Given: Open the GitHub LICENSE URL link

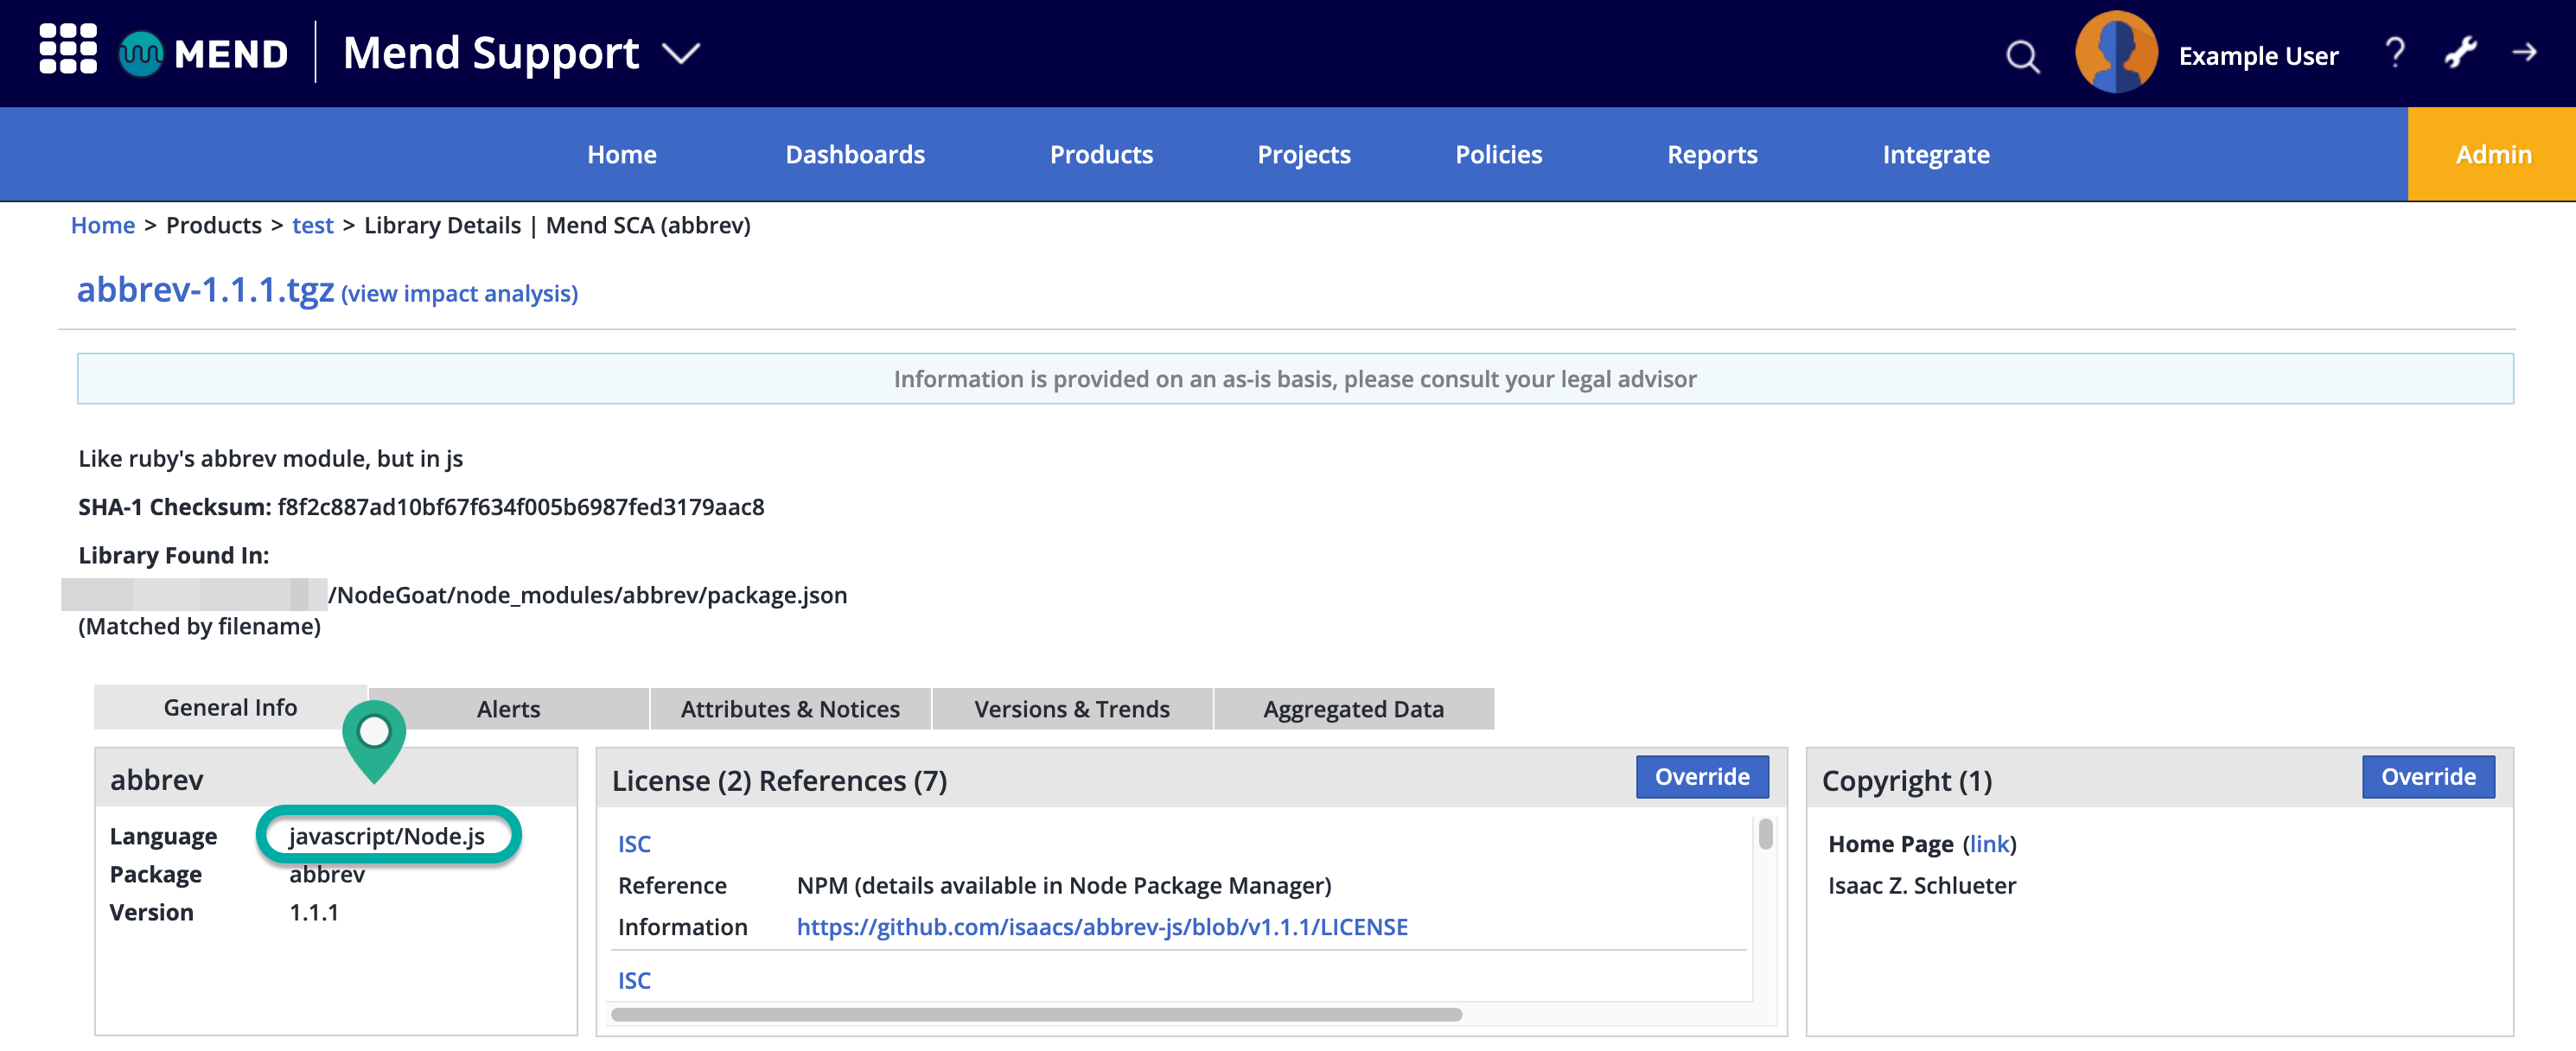Looking at the screenshot, I should click(1101, 927).
